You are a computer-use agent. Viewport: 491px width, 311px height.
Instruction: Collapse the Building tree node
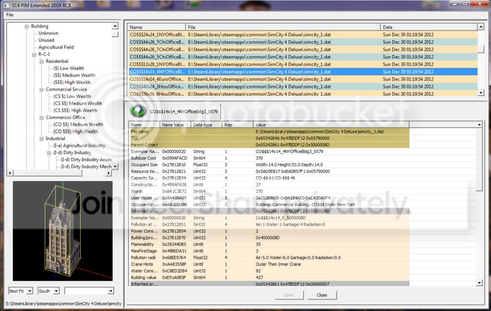(27, 26)
